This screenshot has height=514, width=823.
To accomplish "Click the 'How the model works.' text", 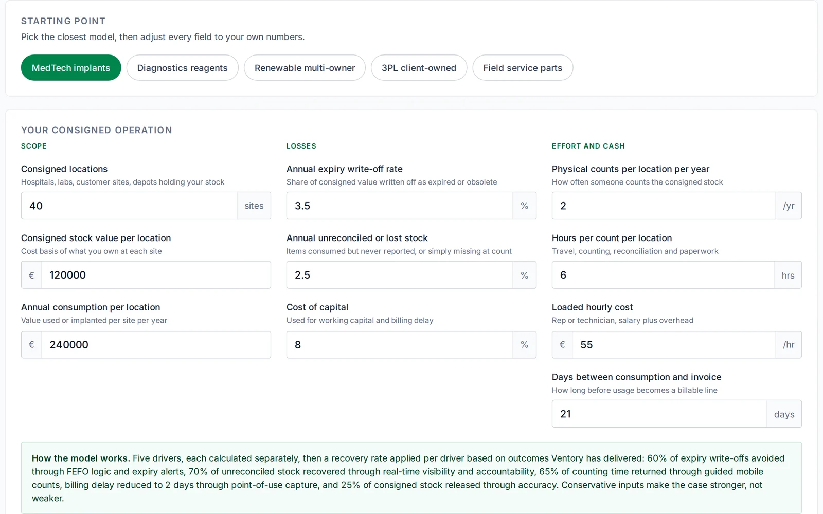I will click(x=81, y=458).
